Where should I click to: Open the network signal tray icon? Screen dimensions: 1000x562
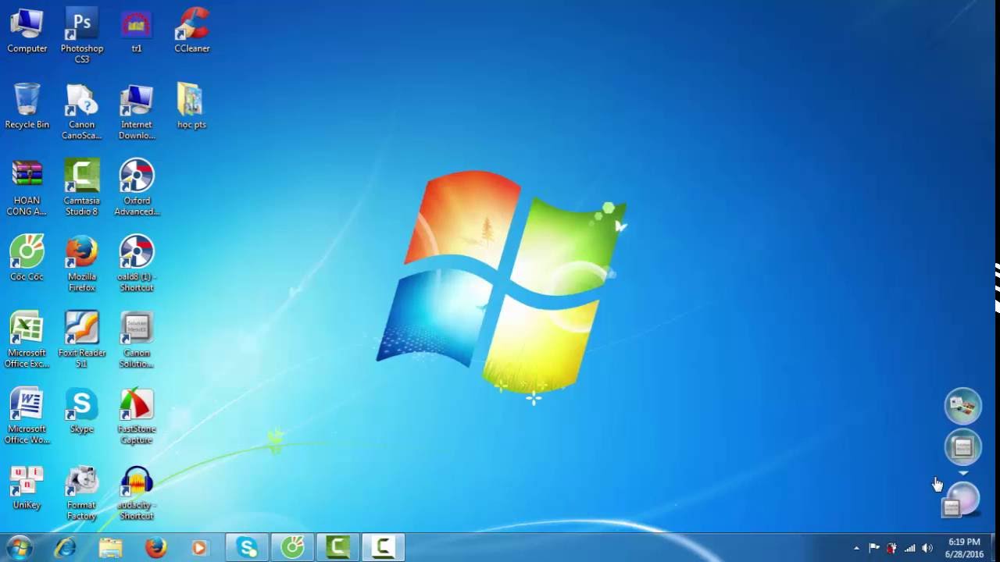click(909, 548)
